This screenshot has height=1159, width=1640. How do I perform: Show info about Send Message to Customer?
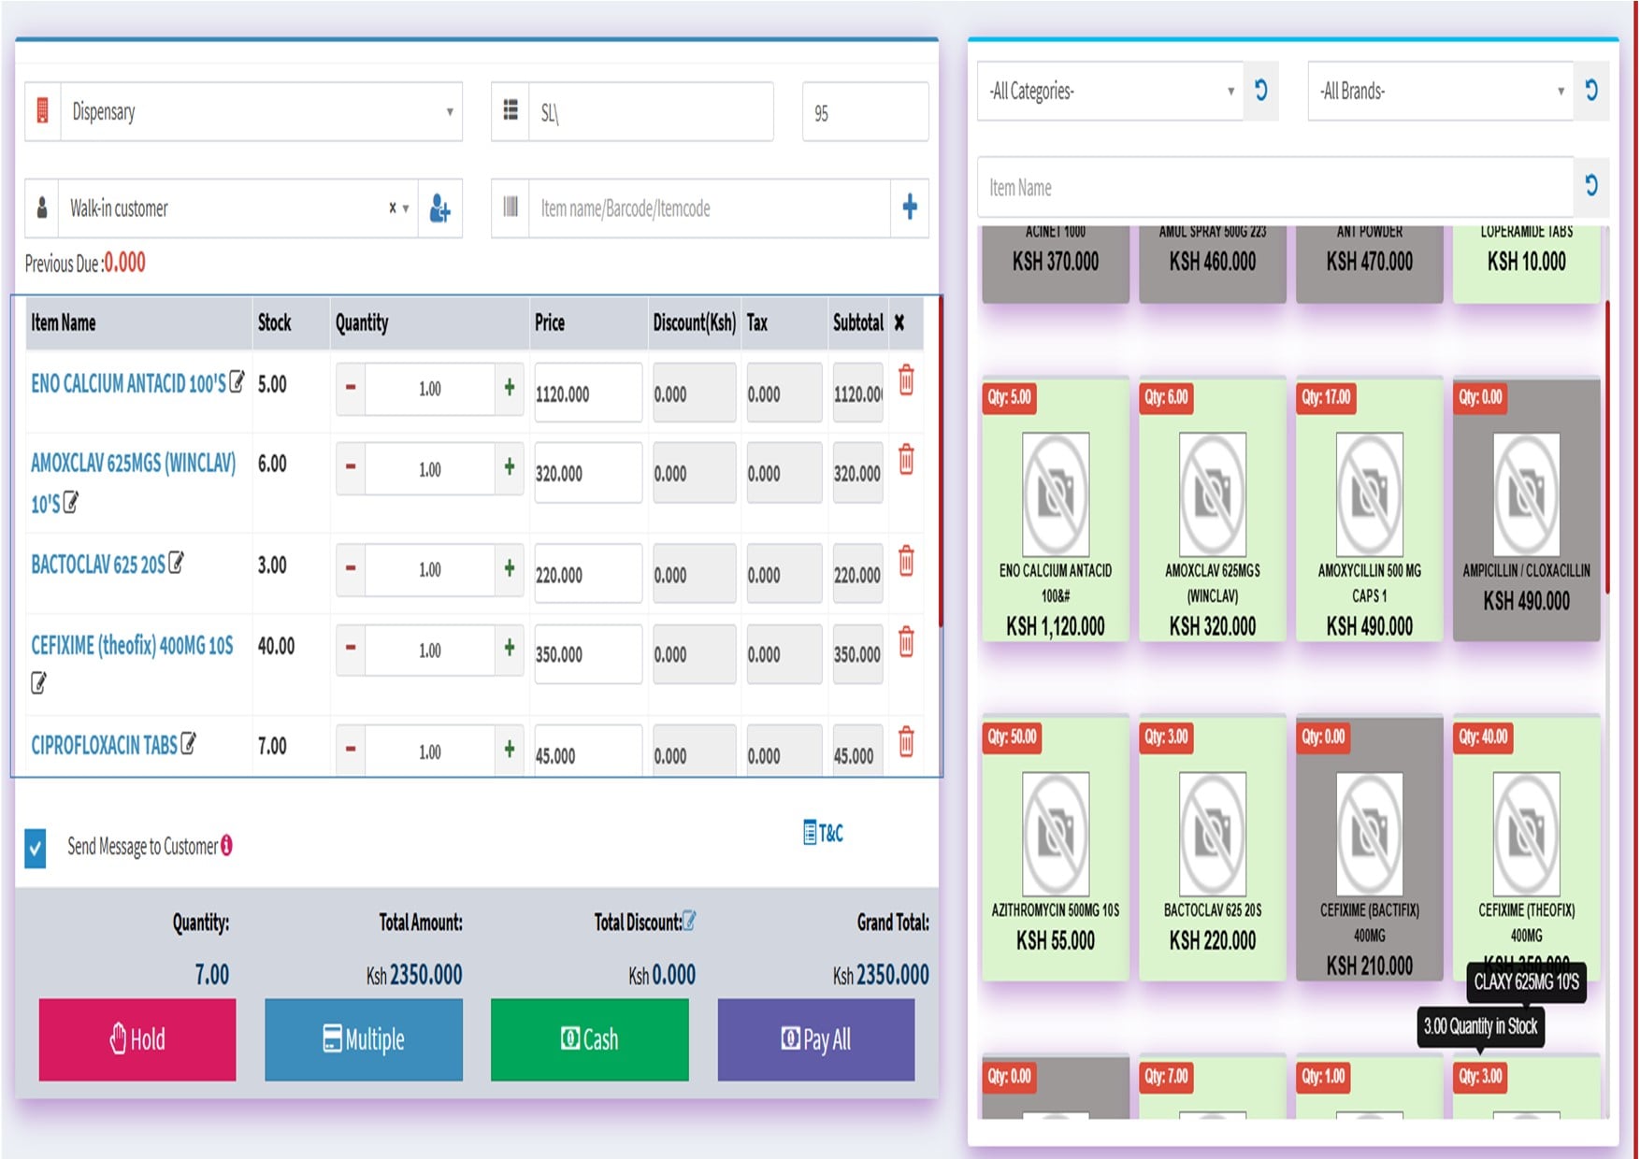[x=226, y=845]
